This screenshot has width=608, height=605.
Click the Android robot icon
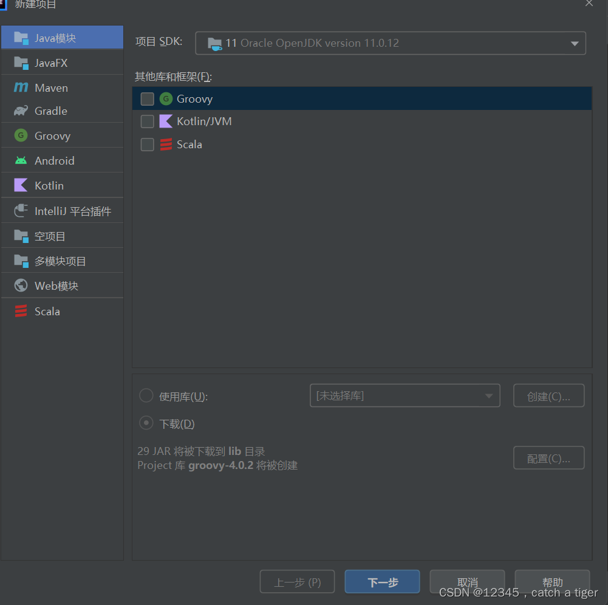21,160
